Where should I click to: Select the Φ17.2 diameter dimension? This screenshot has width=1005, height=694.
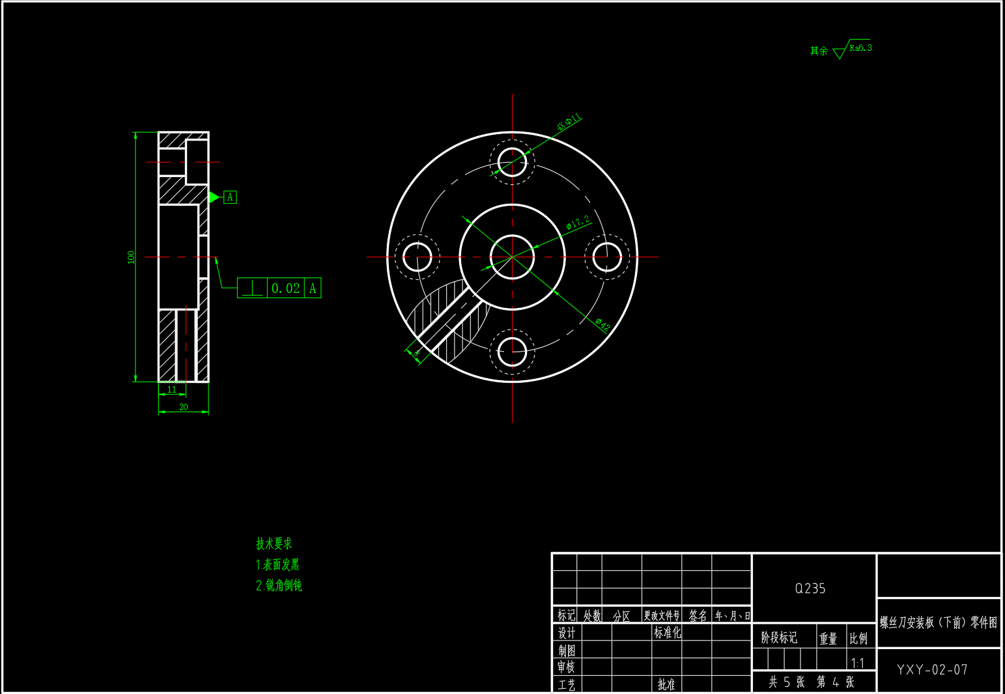[578, 223]
